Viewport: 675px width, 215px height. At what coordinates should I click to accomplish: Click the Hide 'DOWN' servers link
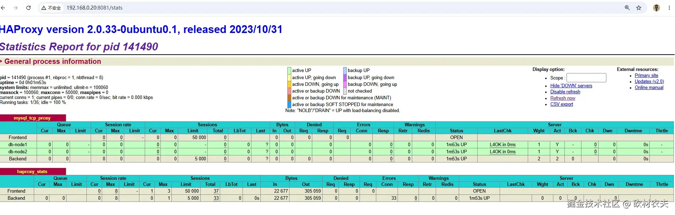[x=571, y=86]
